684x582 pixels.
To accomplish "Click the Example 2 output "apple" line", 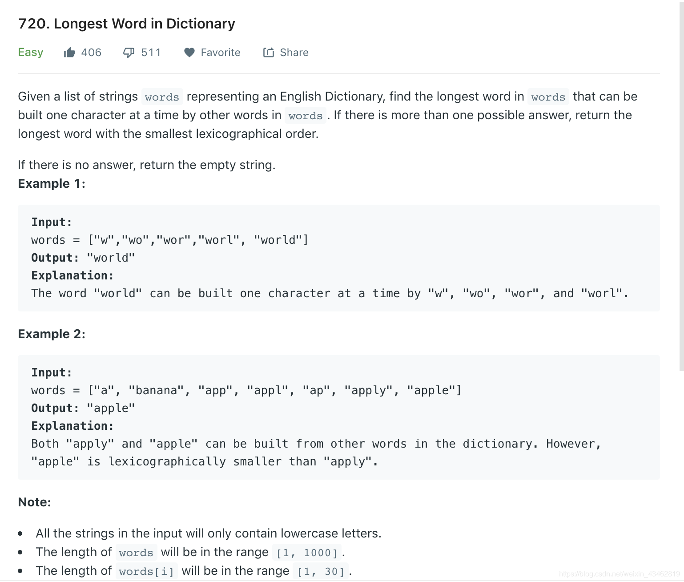I will point(83,408).
